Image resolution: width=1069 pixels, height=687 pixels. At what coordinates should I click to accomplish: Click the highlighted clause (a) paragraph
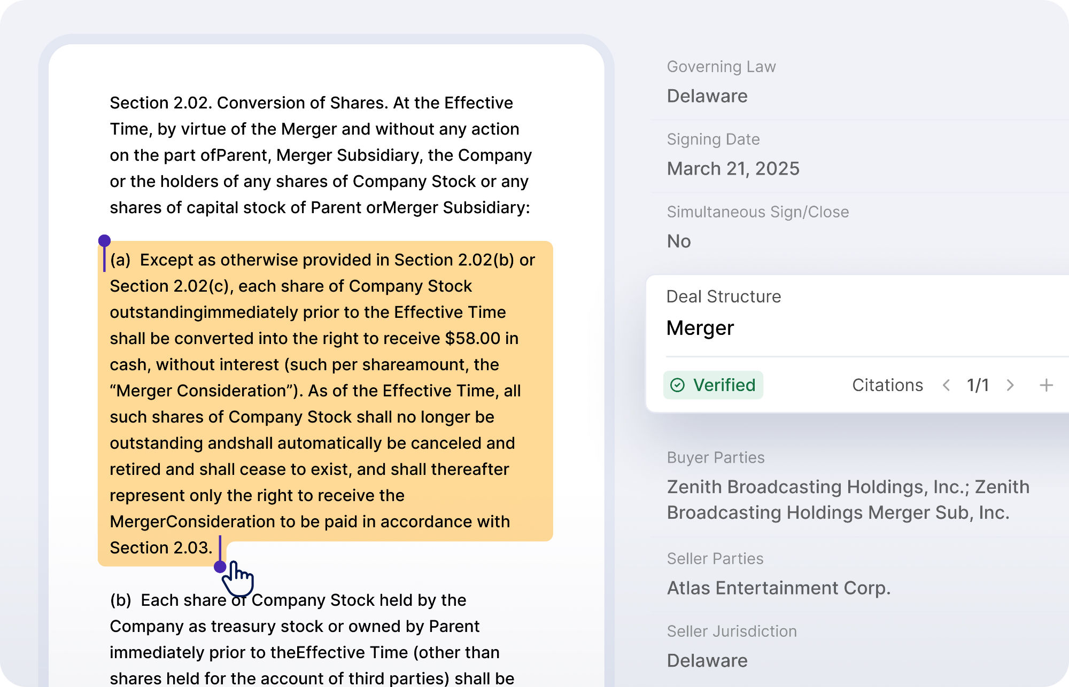[x=325, y=404]
